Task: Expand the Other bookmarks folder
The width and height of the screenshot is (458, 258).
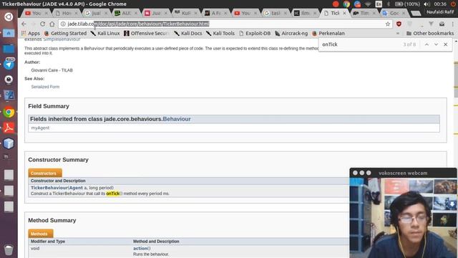Action: coord(430,34)
